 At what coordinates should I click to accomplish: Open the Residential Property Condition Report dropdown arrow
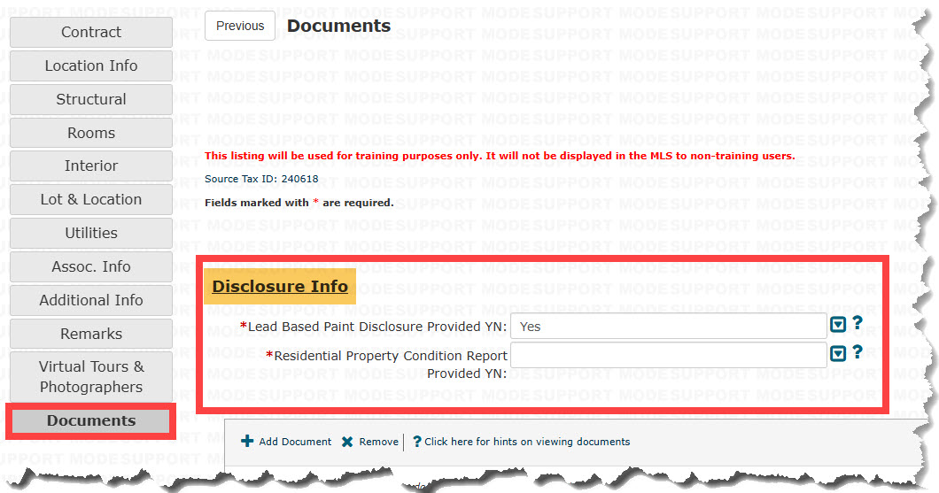[x=838, y=353]
